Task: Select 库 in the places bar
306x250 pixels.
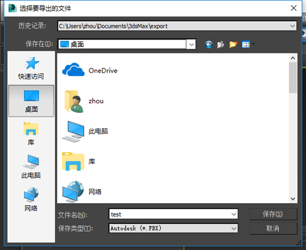Action: pos(31,134)
